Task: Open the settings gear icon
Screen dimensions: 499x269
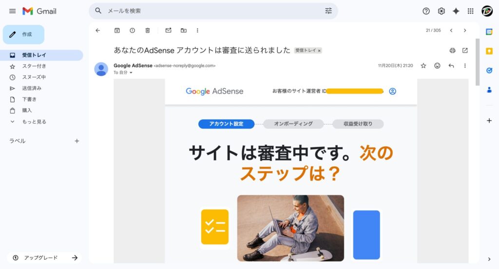Action: pyautogui.click(x=441, y=11)
